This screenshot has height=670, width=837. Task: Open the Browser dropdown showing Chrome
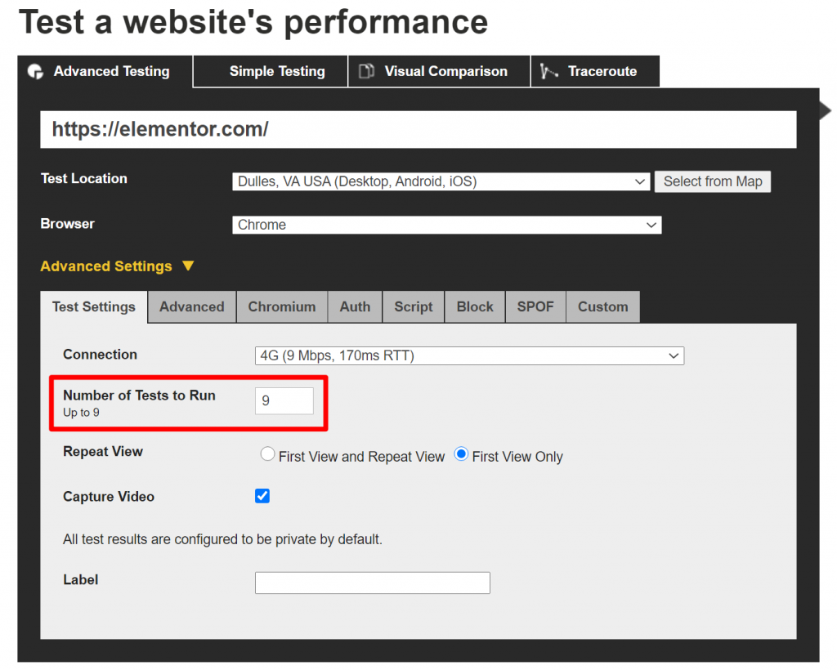pyautogui.click(x=446, y=225)
